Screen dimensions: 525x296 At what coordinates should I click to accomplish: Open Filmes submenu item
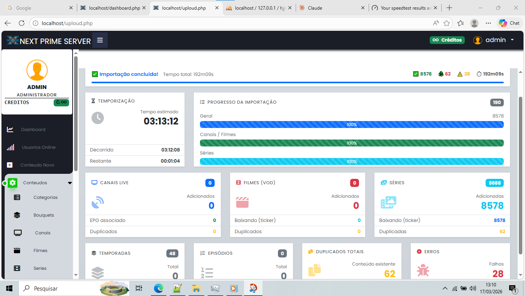coord(41,251)
